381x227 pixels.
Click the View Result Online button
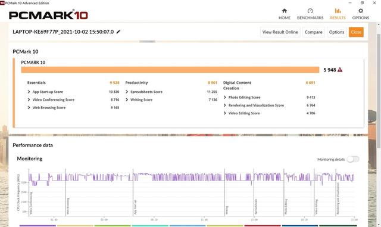(280, 32)
